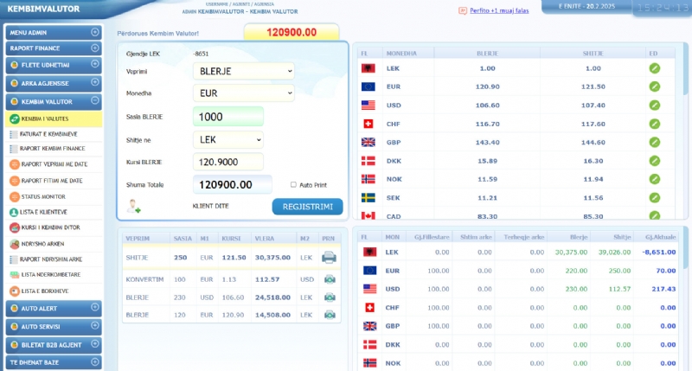Click the EU flag in the rates table
This screenshot has height=371, width=692.
[x=368, y=86]
